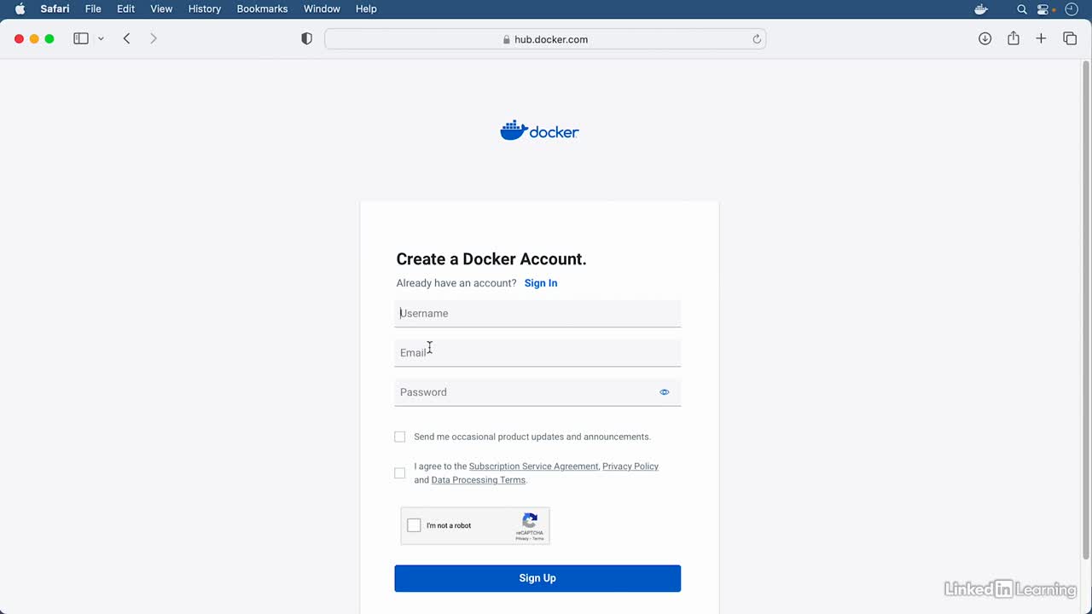Check the I'm not a robot box

point(414,525)
